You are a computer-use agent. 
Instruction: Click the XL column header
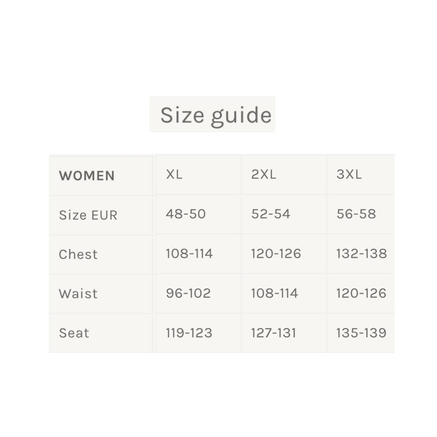pos(174,174)
